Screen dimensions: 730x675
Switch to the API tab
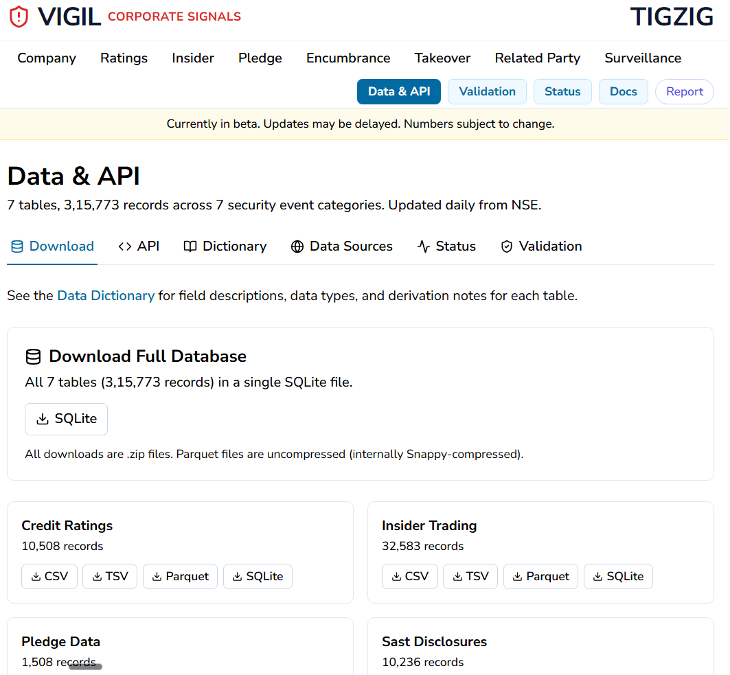(x=139, y=247)
